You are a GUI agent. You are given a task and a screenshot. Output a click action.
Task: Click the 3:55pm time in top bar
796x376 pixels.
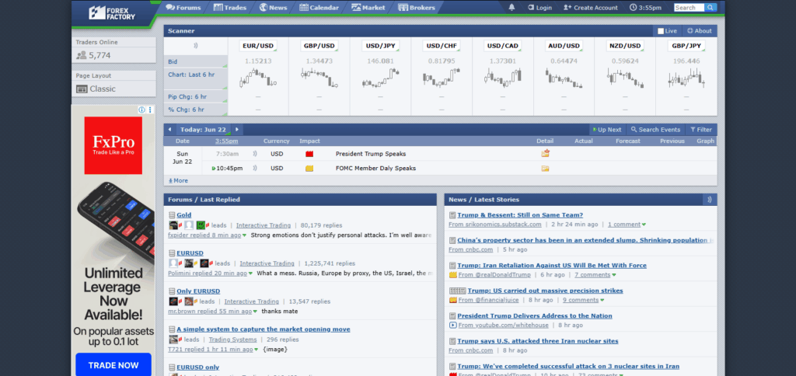click(646, 8)
